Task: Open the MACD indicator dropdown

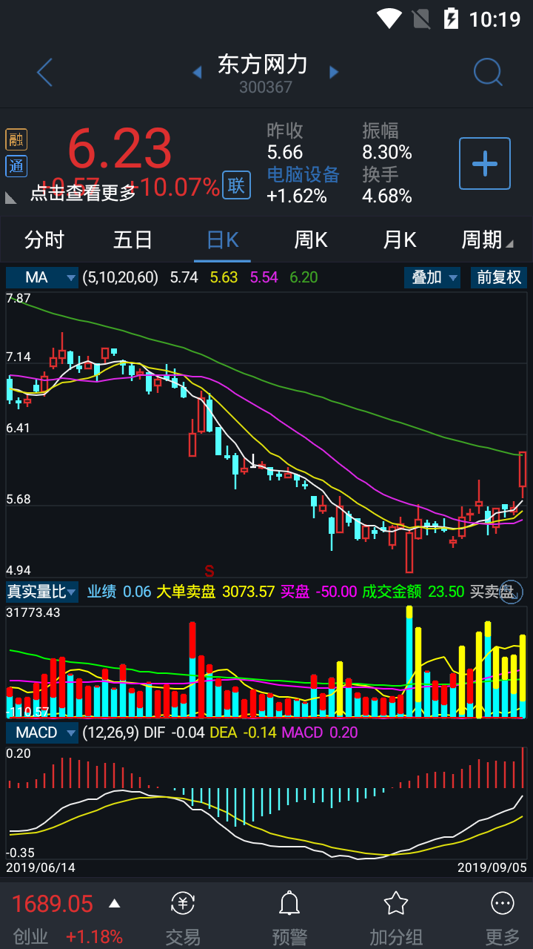Action: [42, 733]
